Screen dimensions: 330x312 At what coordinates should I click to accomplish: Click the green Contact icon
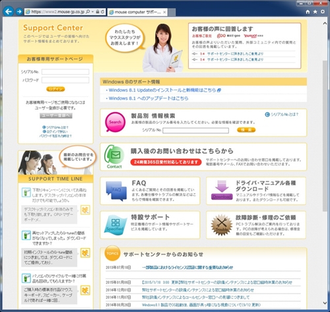114,156
